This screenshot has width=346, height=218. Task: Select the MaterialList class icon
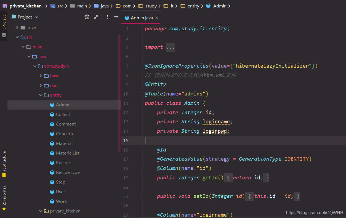(52, 153)
